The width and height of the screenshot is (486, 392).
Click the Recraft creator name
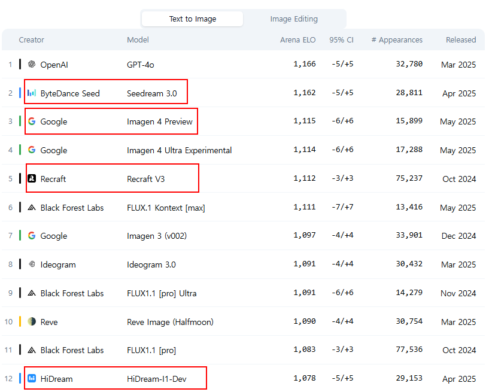point(53,179)
